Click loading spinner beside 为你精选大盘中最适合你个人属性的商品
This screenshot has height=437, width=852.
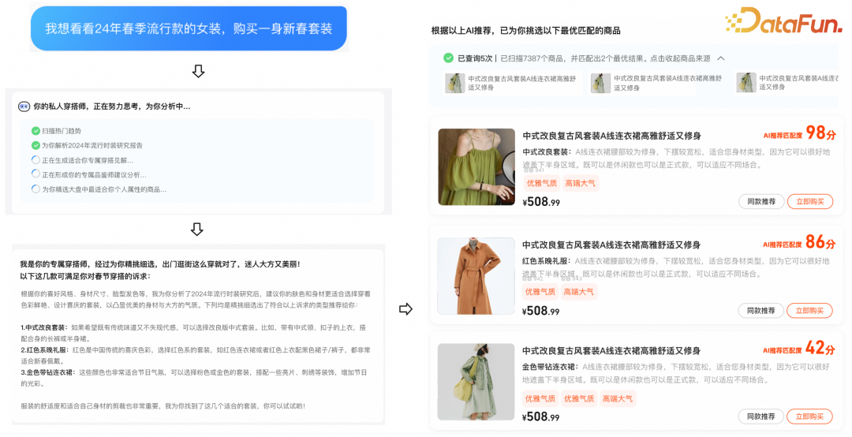35,189
